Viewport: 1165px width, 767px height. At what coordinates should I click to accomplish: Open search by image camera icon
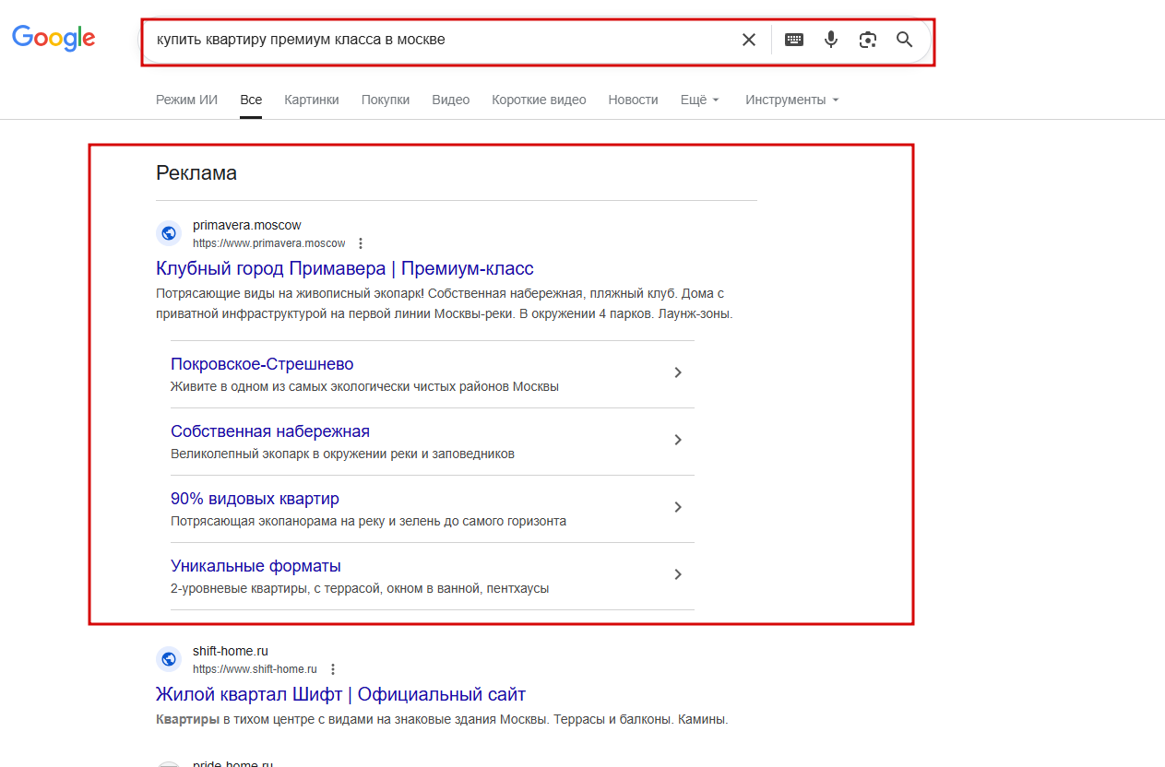click(868, 40)
